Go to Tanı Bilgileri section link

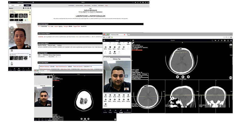pos(94,6)
